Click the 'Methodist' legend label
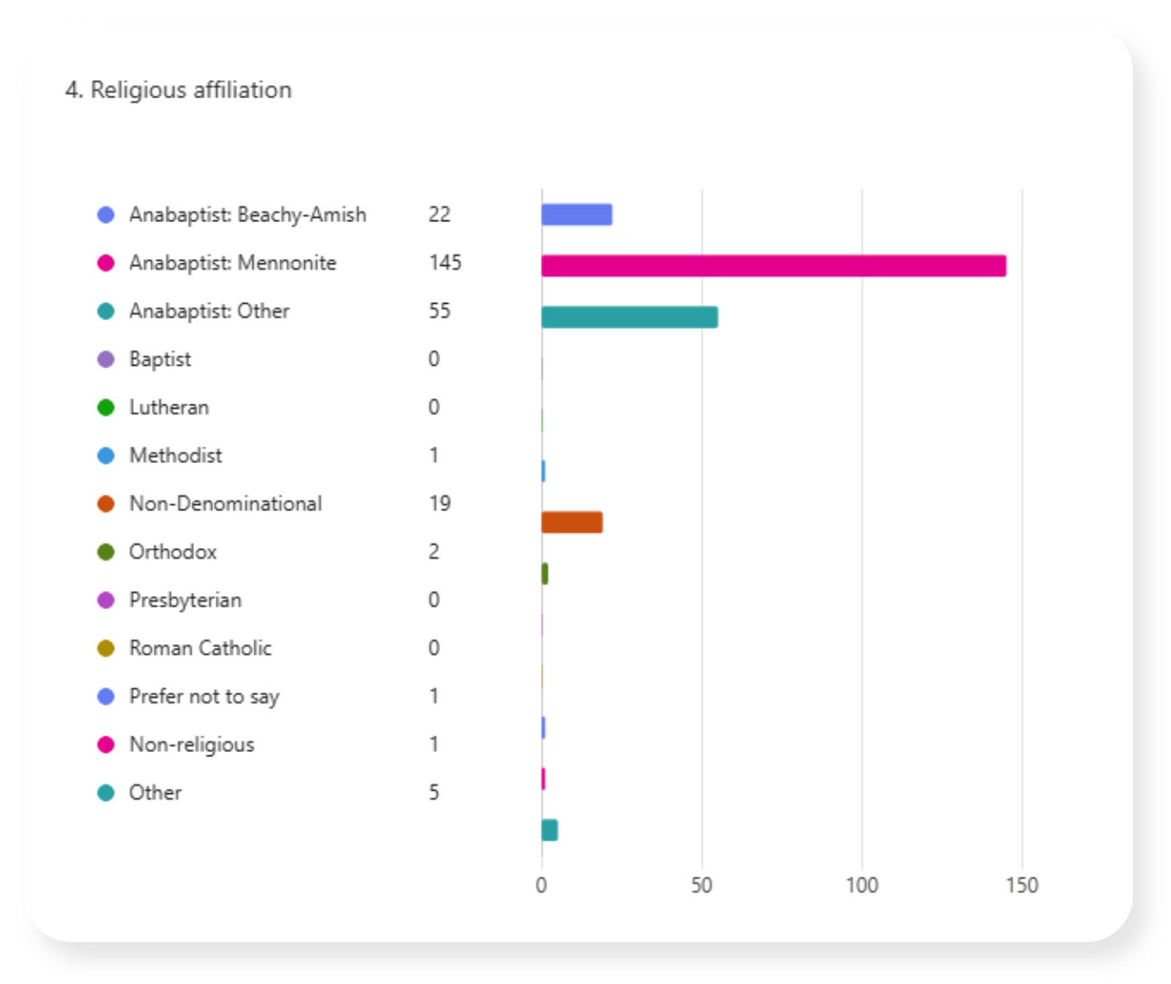 (x=175, y=456)
